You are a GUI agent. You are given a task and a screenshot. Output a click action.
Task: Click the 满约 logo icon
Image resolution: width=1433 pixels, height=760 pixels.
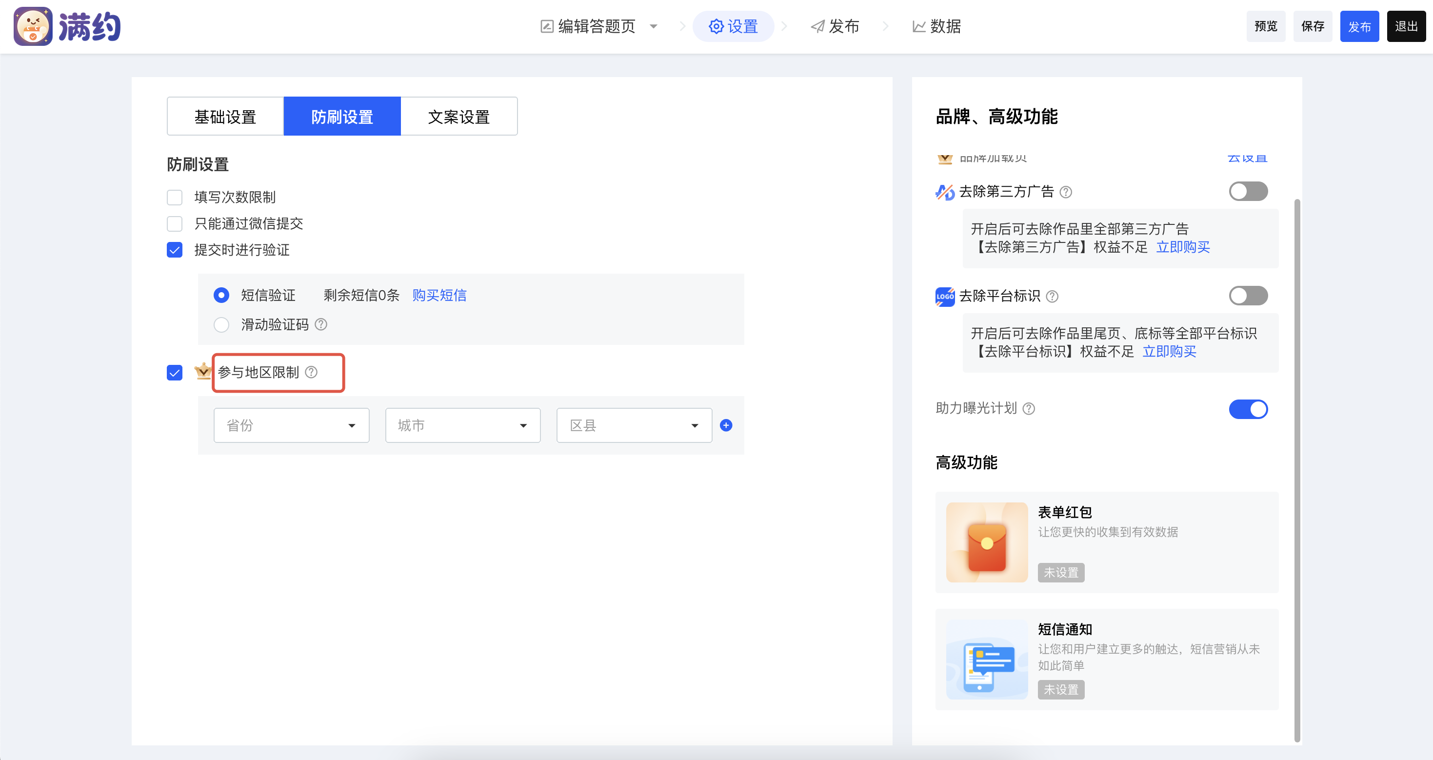tap(33, 26)
